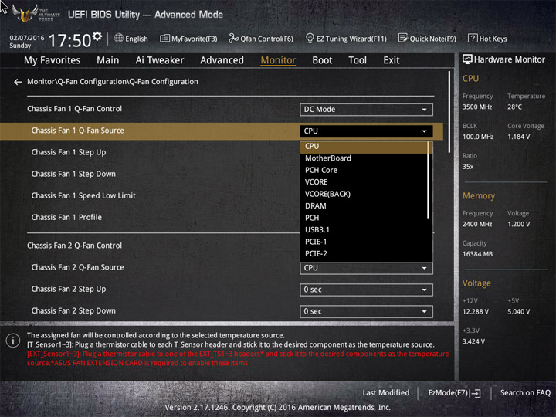Click the 17:50 clock display
Screen dimensions: 556x417
point(69,40)
